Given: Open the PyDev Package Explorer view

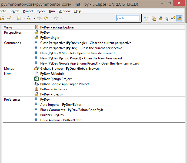Looking at the screenshot, I should pyautogui.click(x=57, y=27).
